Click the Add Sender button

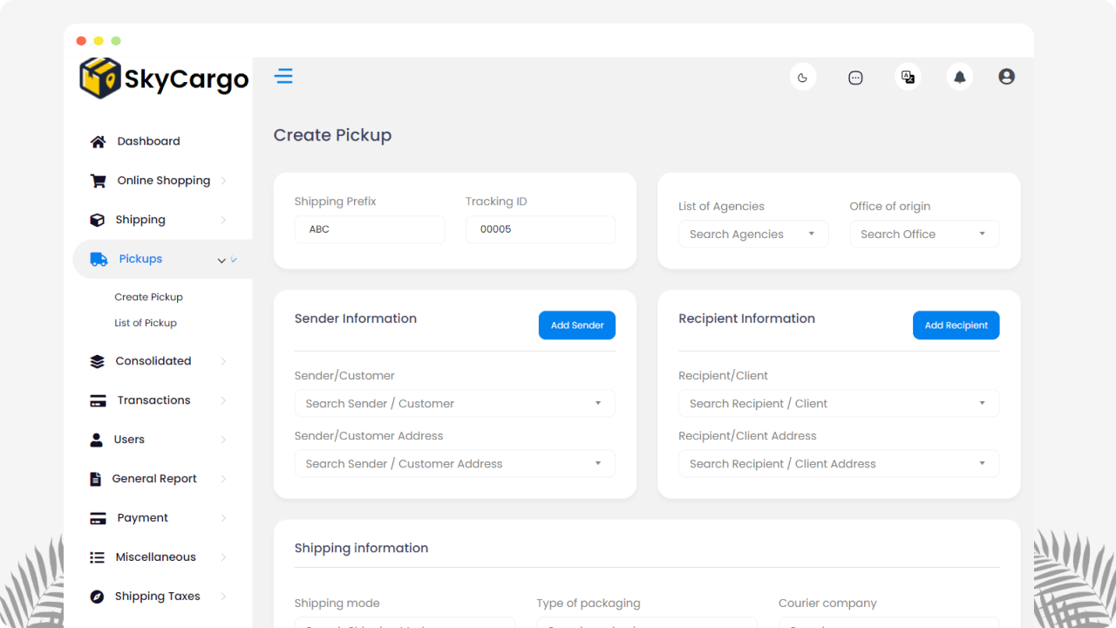pyautogui.click(x=576, y=325)
